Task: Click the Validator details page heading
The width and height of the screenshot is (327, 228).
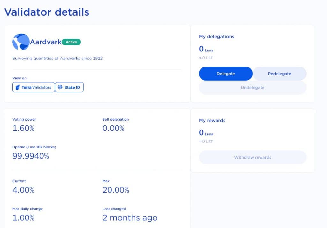Action: point(47,12)
